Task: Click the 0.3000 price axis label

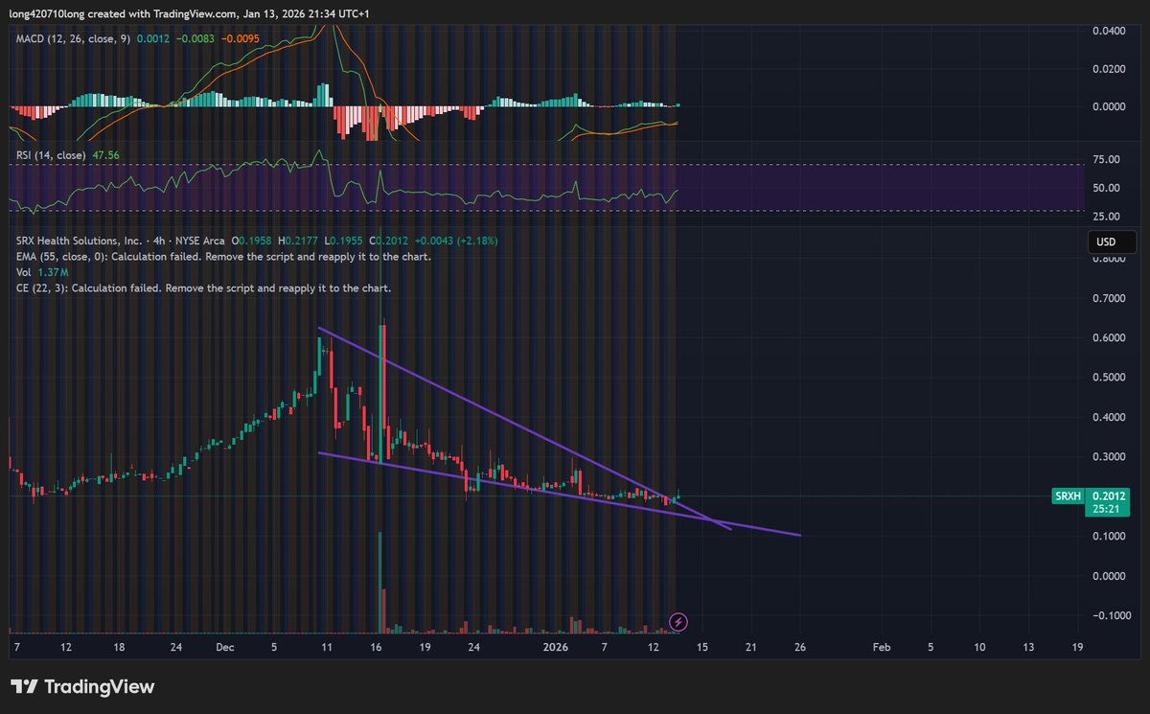Action: tap(1111, 457)
